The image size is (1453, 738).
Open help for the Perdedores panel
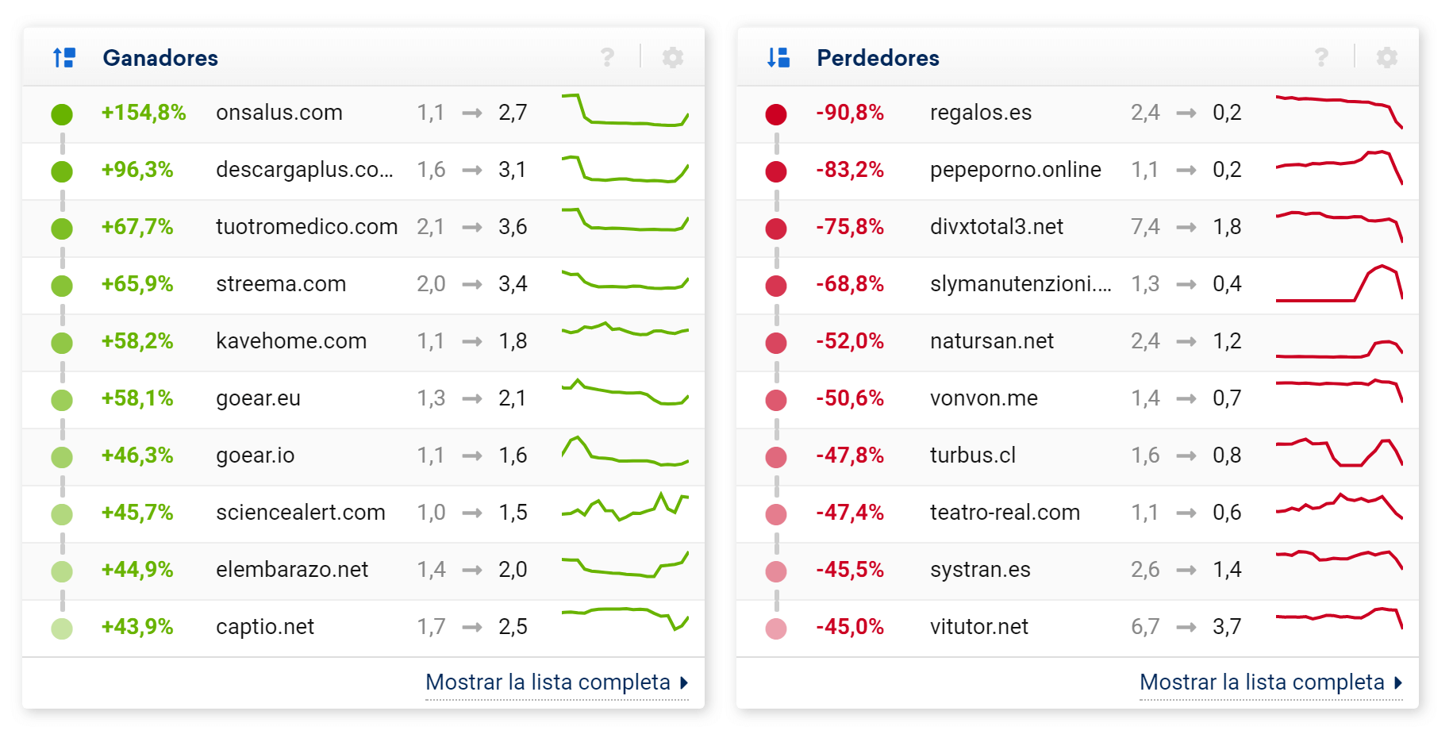(x=1321, y=57)
